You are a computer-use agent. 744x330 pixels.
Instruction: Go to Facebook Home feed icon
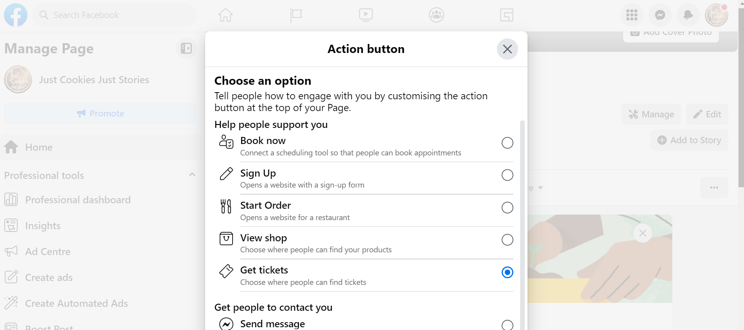226,15
